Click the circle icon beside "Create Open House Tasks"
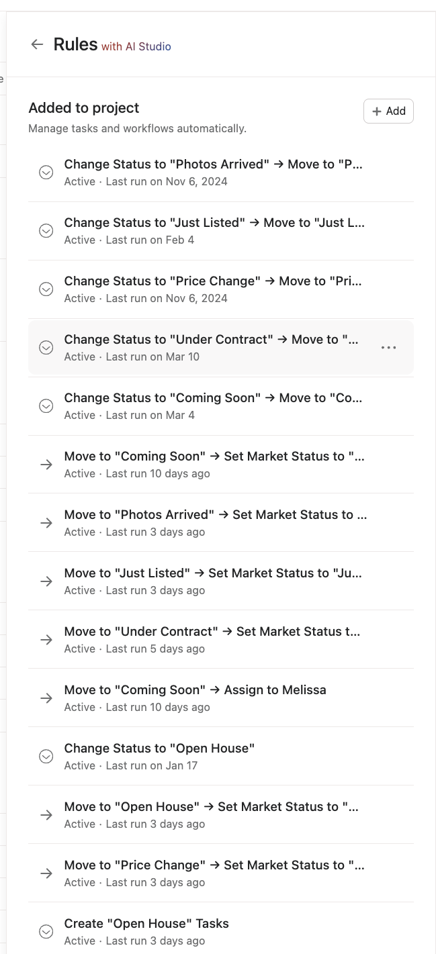Image resolution: width=436 pixels, height=954 pixels. coord(46,932)
